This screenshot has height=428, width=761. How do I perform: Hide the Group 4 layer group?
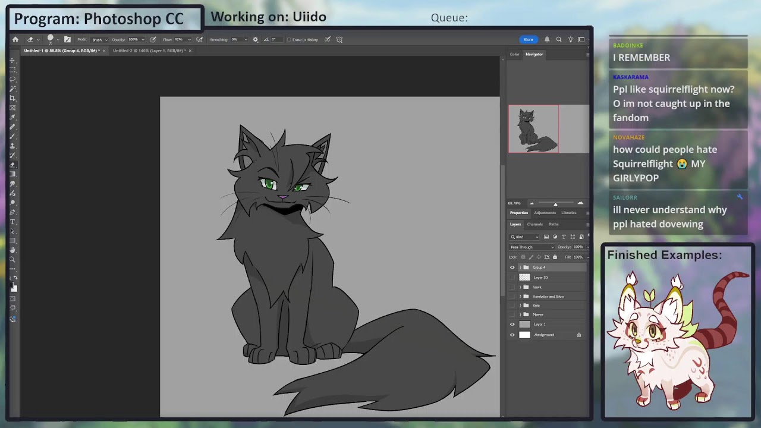coord(512,267)
